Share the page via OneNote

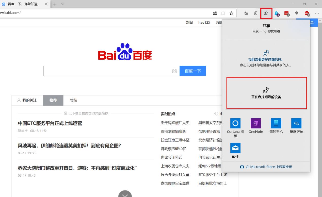pyautogui.click(x=255, y=126)
